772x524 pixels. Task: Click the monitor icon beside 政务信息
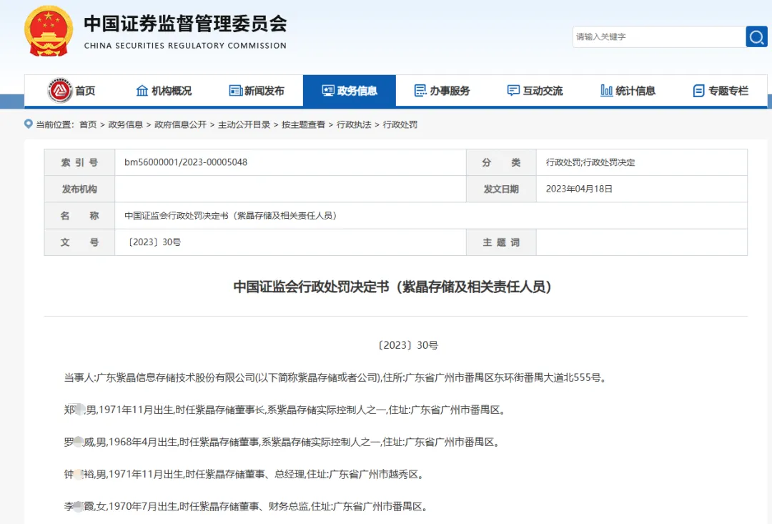[x=328, y=91]
